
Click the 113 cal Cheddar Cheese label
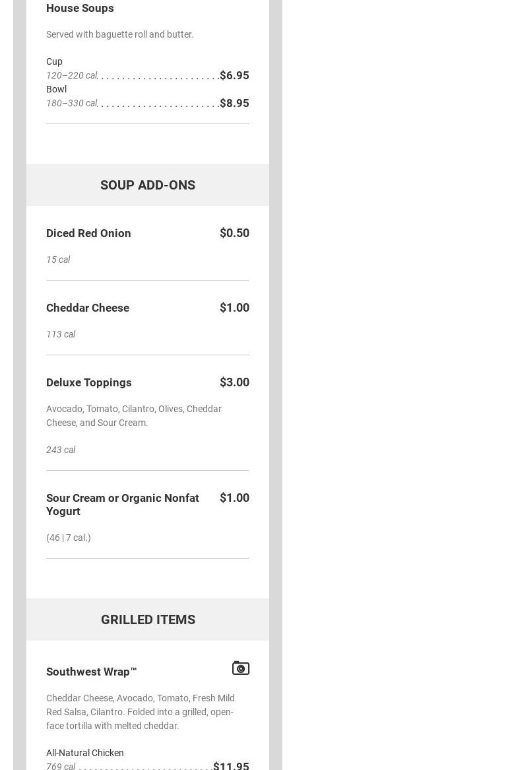point(61,334)
